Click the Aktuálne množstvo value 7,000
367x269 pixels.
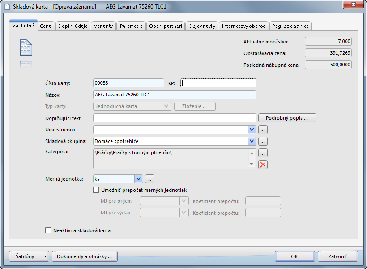(x=328, y=41)
